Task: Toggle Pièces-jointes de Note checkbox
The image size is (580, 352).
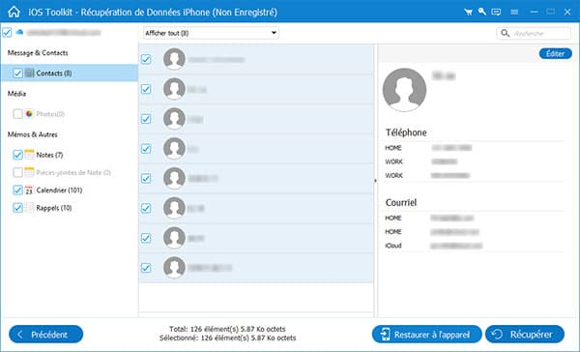Action: coord(17,172)
